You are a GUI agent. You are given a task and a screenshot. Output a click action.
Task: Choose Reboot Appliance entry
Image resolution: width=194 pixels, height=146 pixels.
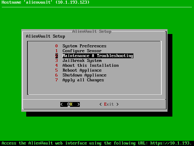click(x=78, y=70)
